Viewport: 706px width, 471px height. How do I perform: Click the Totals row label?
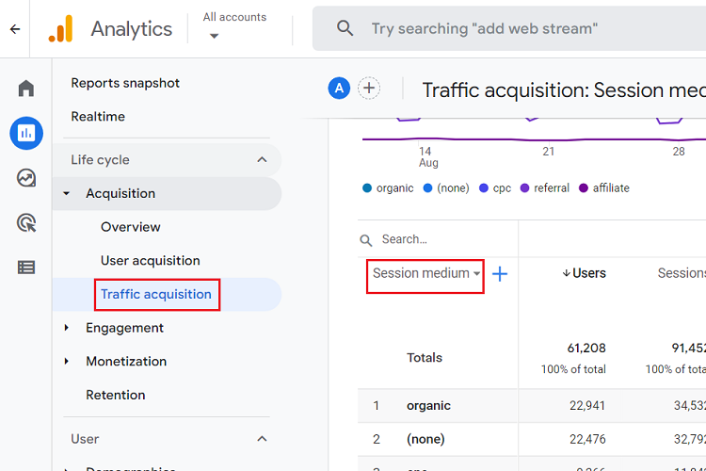[425, 357]
